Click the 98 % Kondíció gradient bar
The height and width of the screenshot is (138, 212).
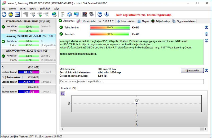110,34
